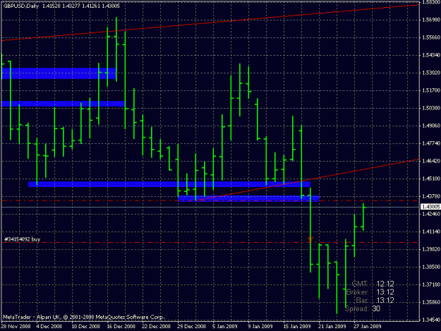The width and height of the screenshot is (441, 331).
Task: Select the 16 Dec 2008 date label
Action: point(121,327)
